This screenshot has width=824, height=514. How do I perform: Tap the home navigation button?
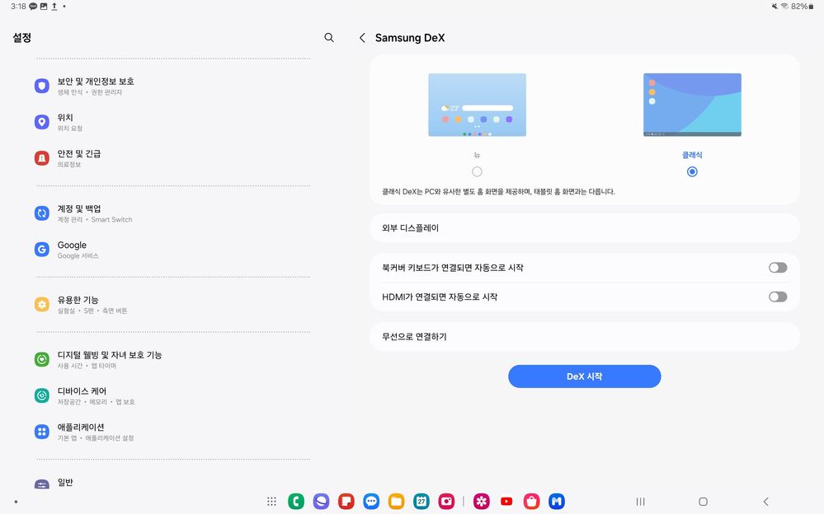[x=703, y=502]
